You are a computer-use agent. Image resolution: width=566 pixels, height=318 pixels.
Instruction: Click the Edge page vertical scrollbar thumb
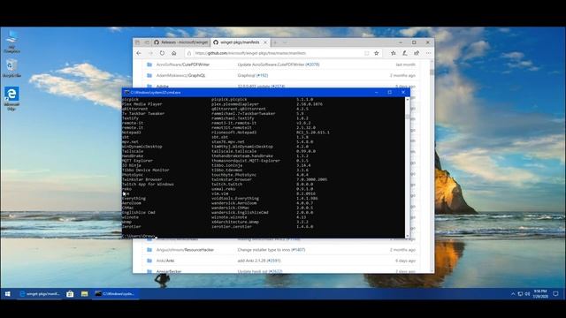coord(432,72)
